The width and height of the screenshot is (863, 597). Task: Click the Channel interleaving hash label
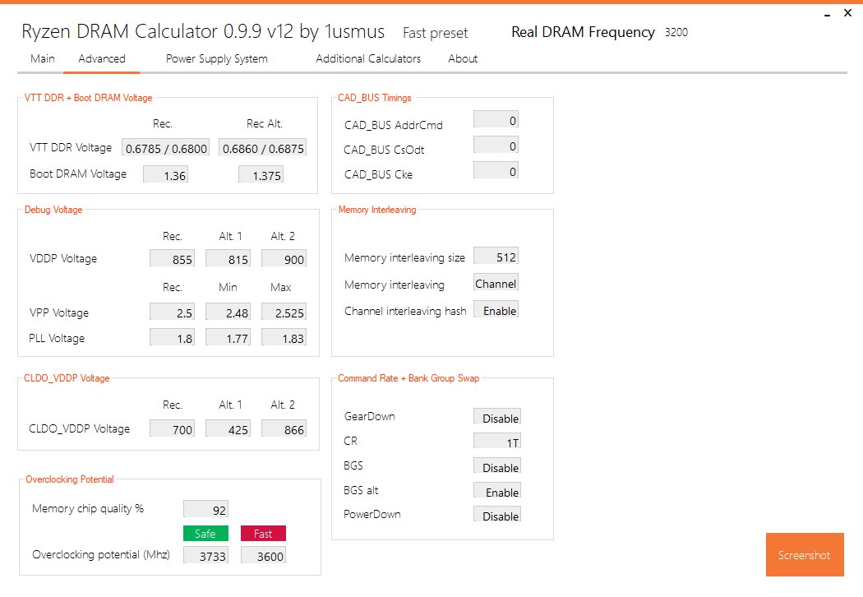pos(405,311)
